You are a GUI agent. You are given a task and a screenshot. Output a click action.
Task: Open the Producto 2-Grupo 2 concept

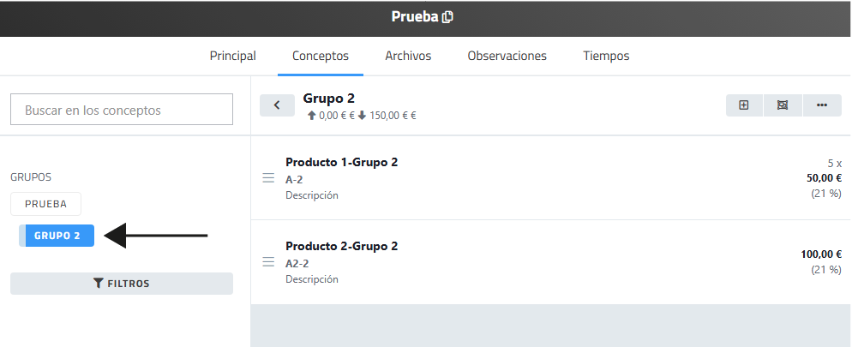[x=341, y=246]
